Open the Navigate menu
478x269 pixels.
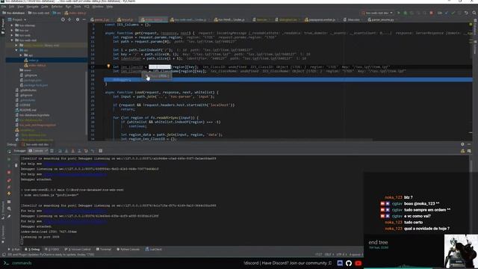pos(32,7)
